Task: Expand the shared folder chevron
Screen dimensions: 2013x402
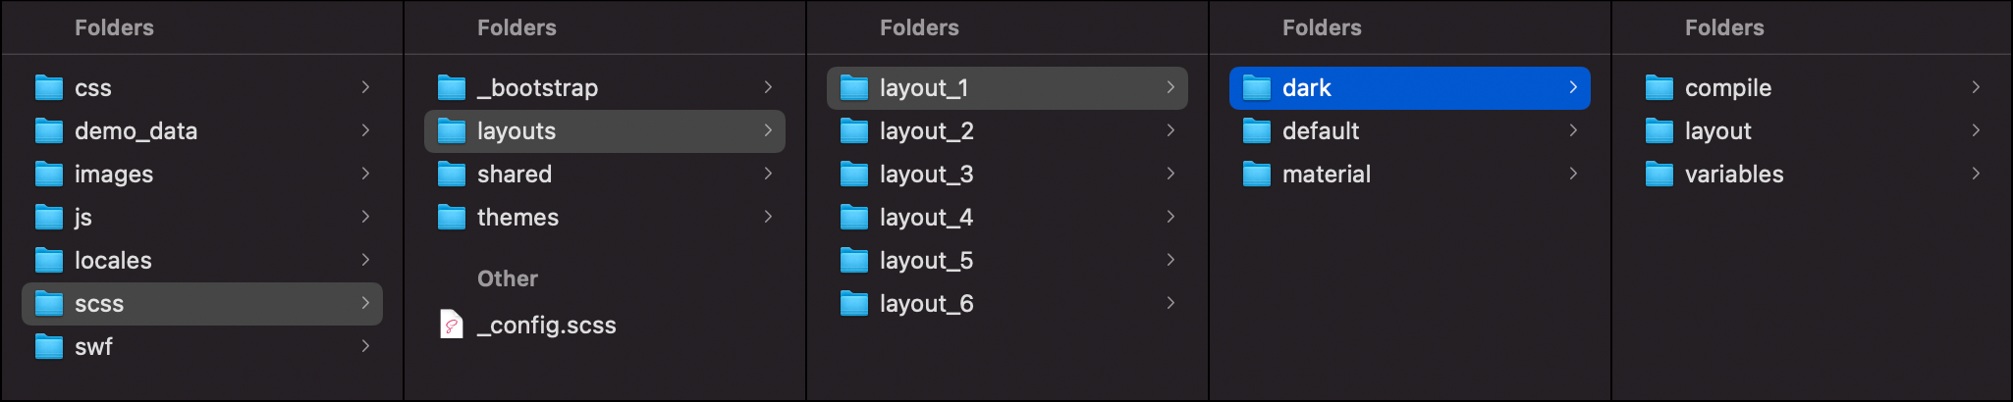Action: [768, 174]
